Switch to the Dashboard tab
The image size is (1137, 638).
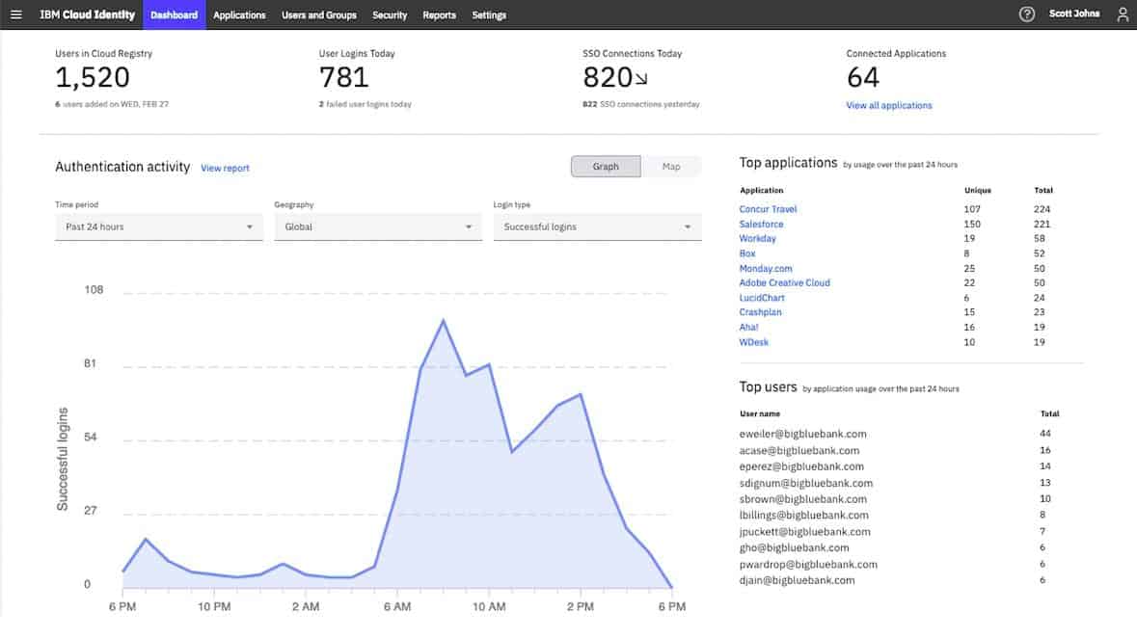click(x=174, y=14)
